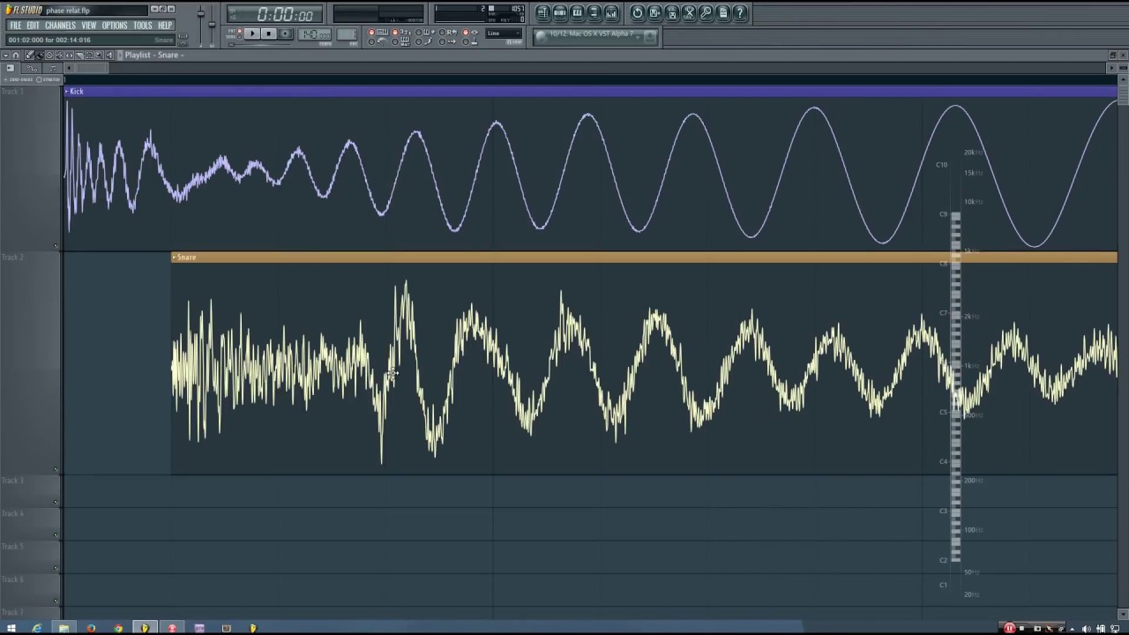Select the playlist Delete tool
The image size is (1129, 635).
coord(49,56)
